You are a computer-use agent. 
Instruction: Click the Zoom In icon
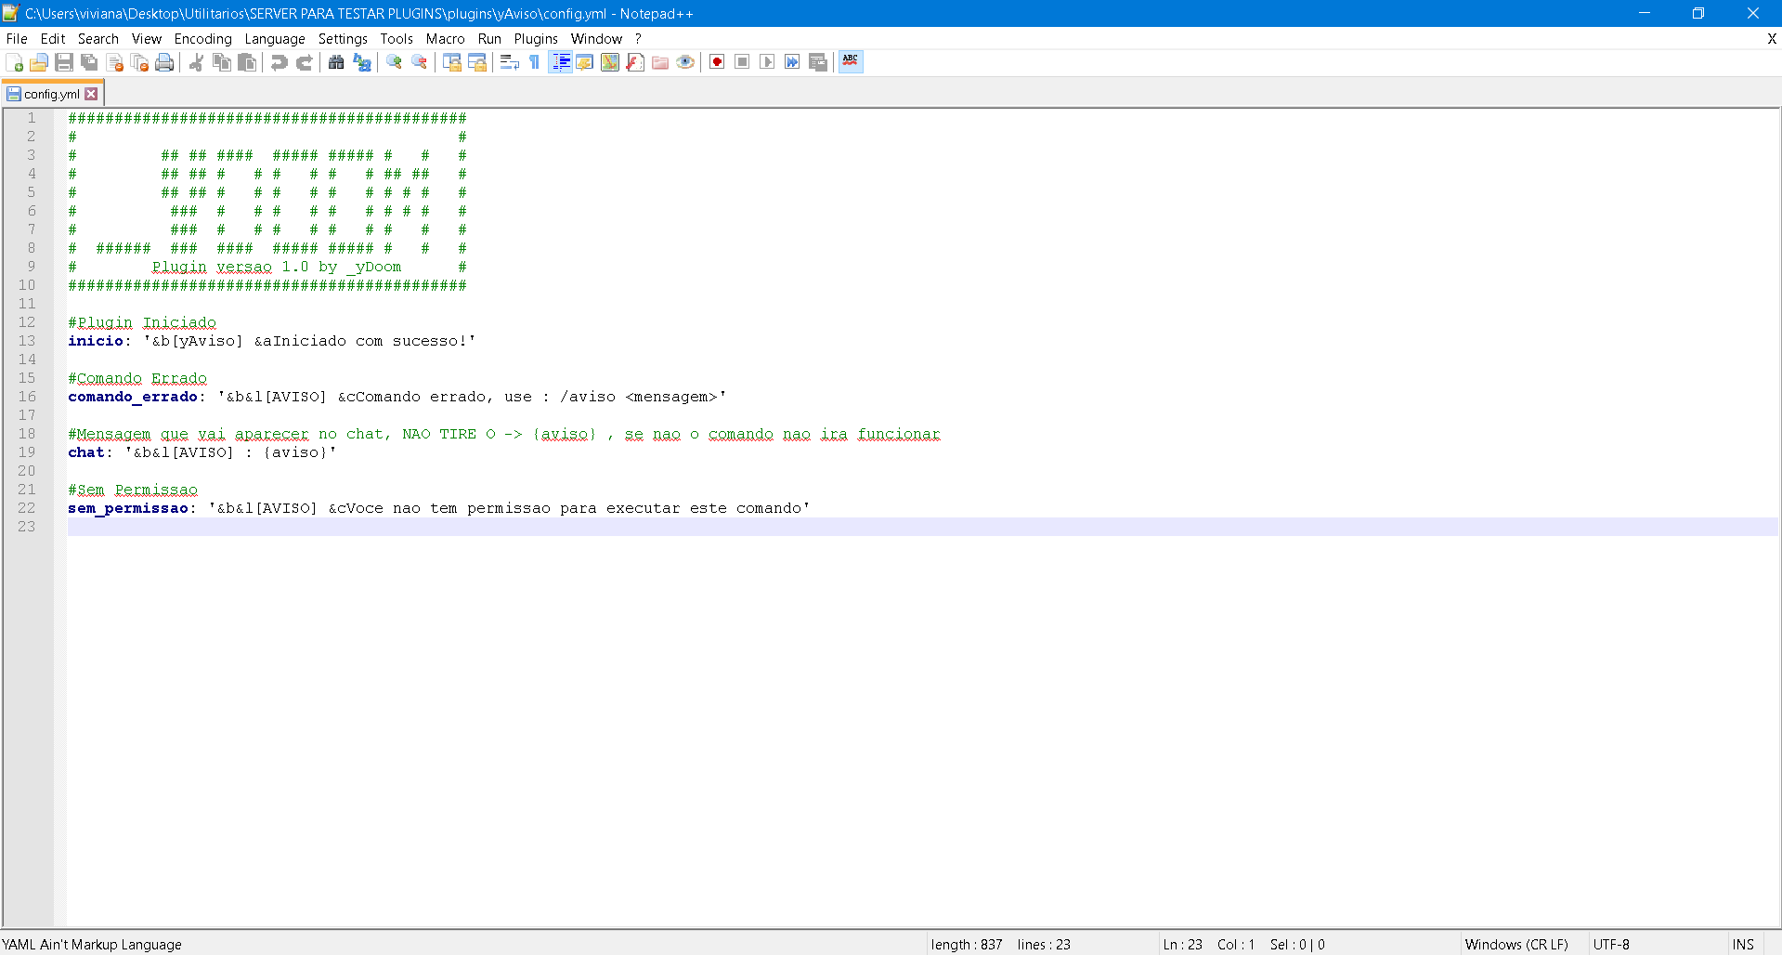pos(395,62)
